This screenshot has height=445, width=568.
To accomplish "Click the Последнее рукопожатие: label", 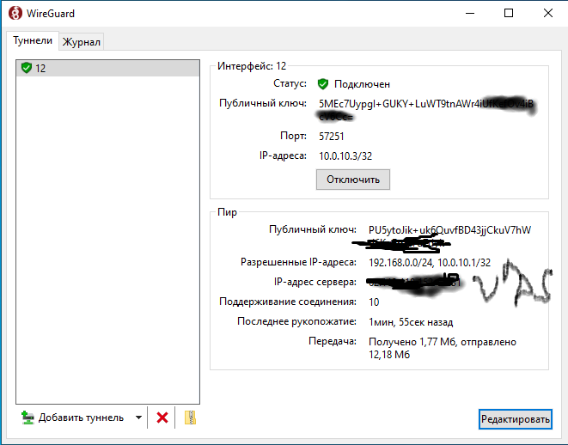I will pos(296,321).
